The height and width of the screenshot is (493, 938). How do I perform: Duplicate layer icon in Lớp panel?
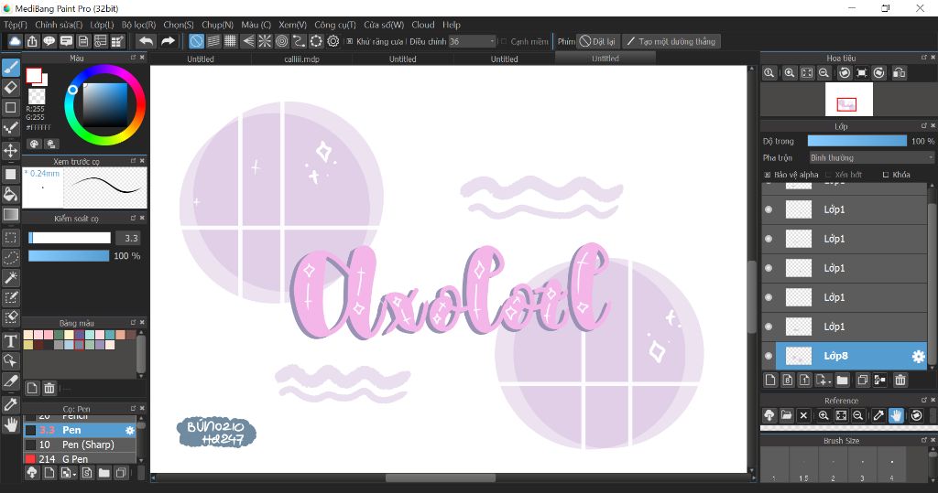tap(862, 380)
